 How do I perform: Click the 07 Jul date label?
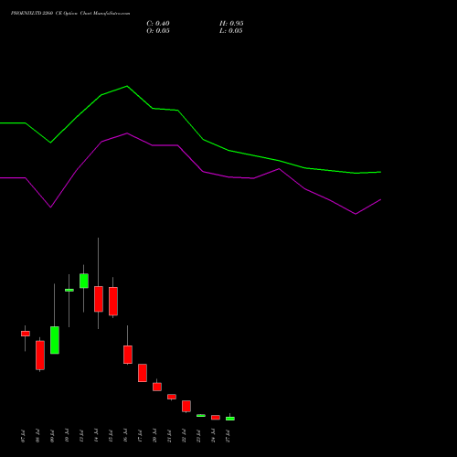[x=23, y=436]
